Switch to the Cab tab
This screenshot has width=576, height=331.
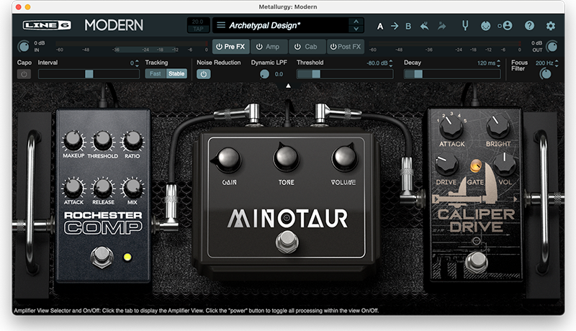pyautogui.click(x=307, y=47)
